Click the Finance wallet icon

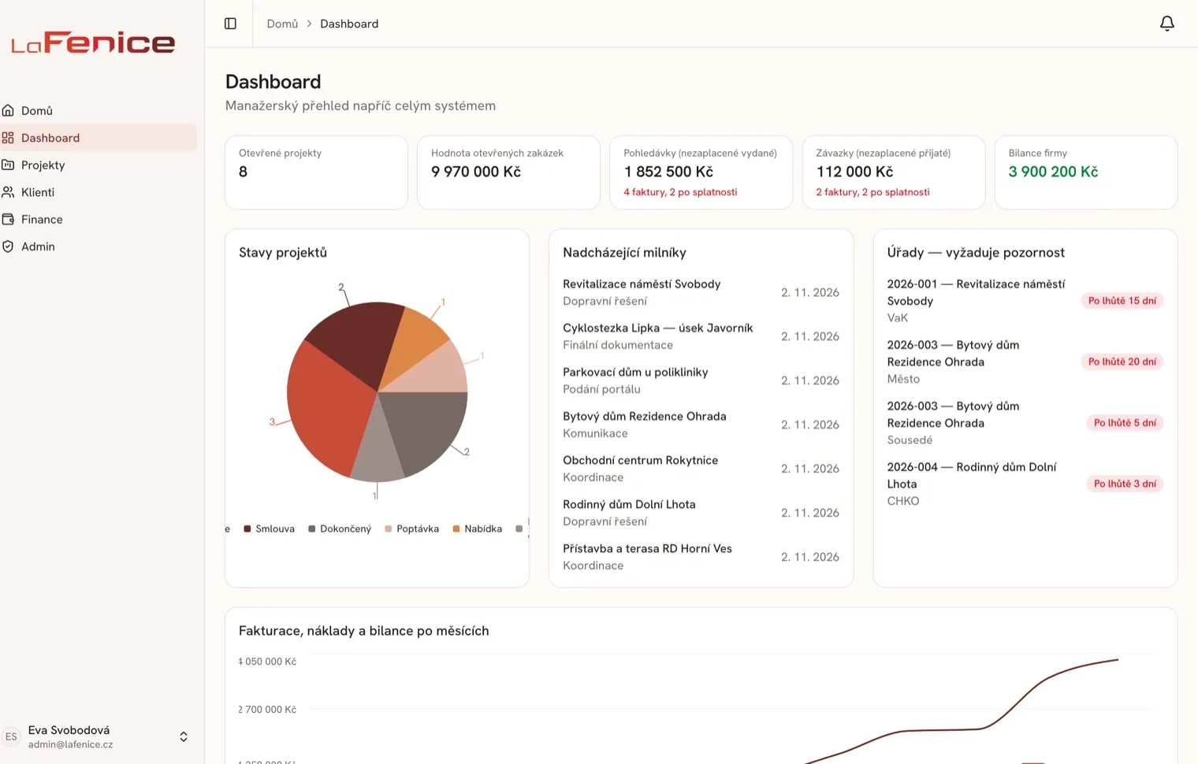pos(8,219)
